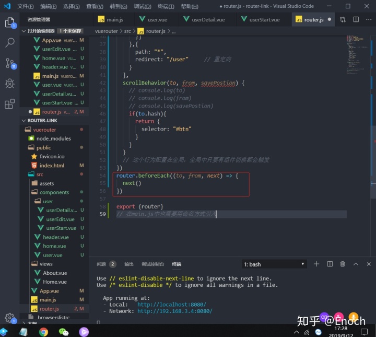This screenshot has width=376, height=337.
Task: Kill the terminal with trash icon
Action: point(343,264)
